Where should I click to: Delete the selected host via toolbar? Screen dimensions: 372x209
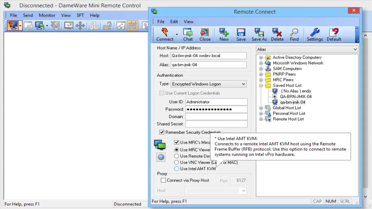277,34
